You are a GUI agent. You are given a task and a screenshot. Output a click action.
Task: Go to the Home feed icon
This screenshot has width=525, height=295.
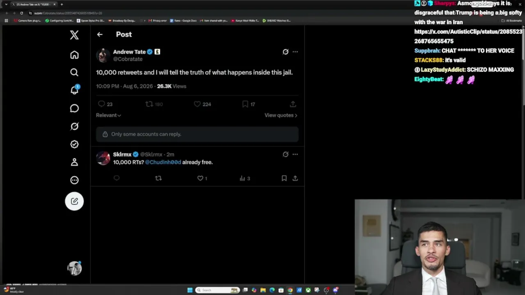74,55
